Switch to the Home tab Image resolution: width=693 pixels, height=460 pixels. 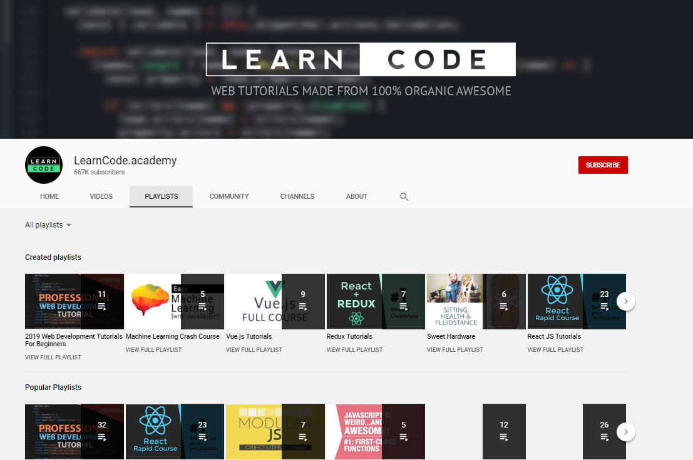tap(49, 196)
